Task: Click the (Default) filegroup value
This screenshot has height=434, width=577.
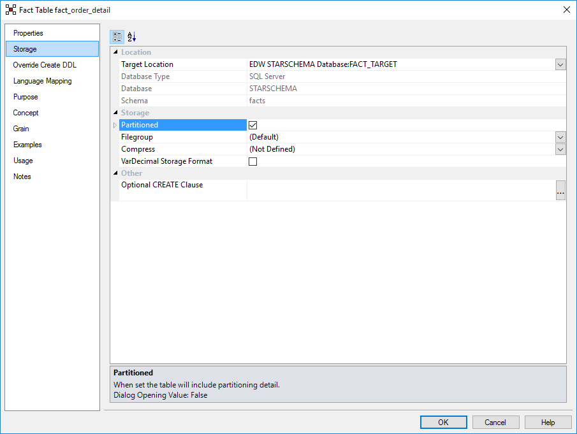Action: point(264,137)
